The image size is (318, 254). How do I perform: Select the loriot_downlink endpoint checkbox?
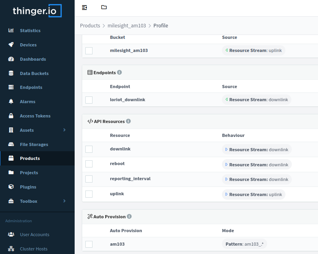89,100
